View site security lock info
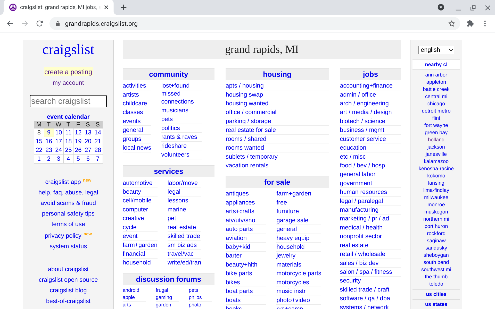This screenshot has height=309, width=495. click(58, 24)
